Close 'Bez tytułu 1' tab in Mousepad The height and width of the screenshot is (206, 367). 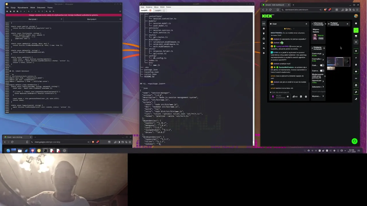61,19
